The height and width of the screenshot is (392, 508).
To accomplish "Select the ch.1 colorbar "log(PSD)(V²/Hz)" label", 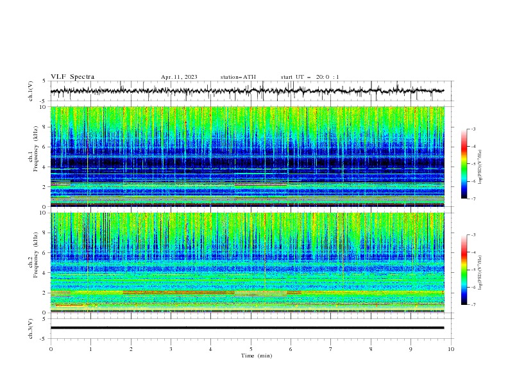I will (x=480, y=167).
